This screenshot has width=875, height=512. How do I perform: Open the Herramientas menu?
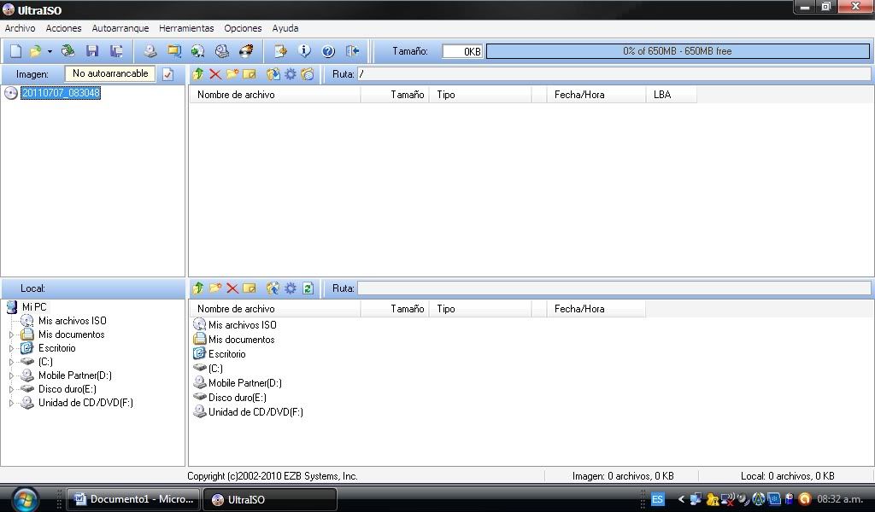tap(186, 28)
